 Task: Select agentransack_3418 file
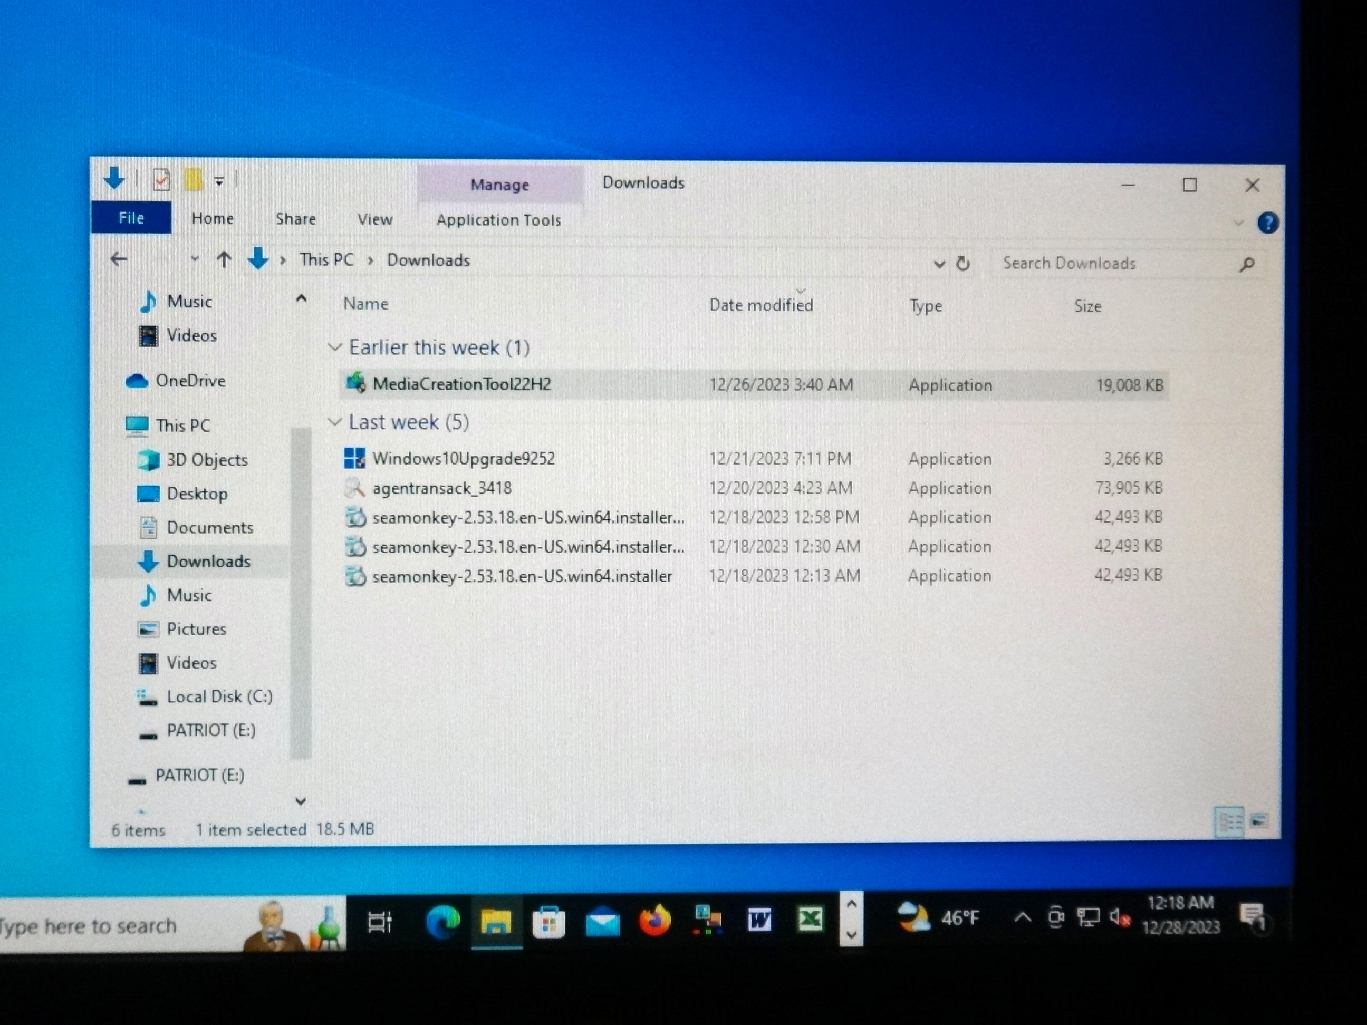753,488
